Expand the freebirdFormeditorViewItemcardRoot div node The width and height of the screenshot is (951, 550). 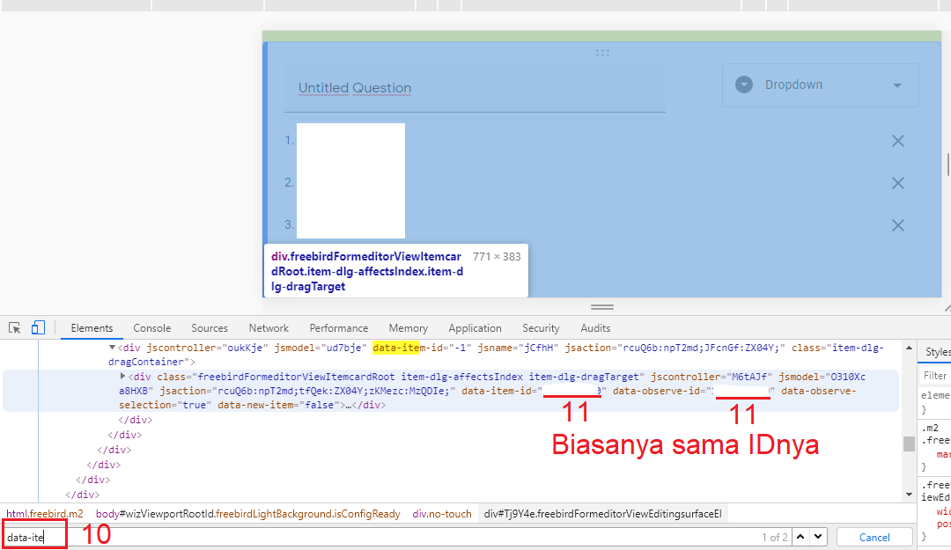click(x=123, y=377)
